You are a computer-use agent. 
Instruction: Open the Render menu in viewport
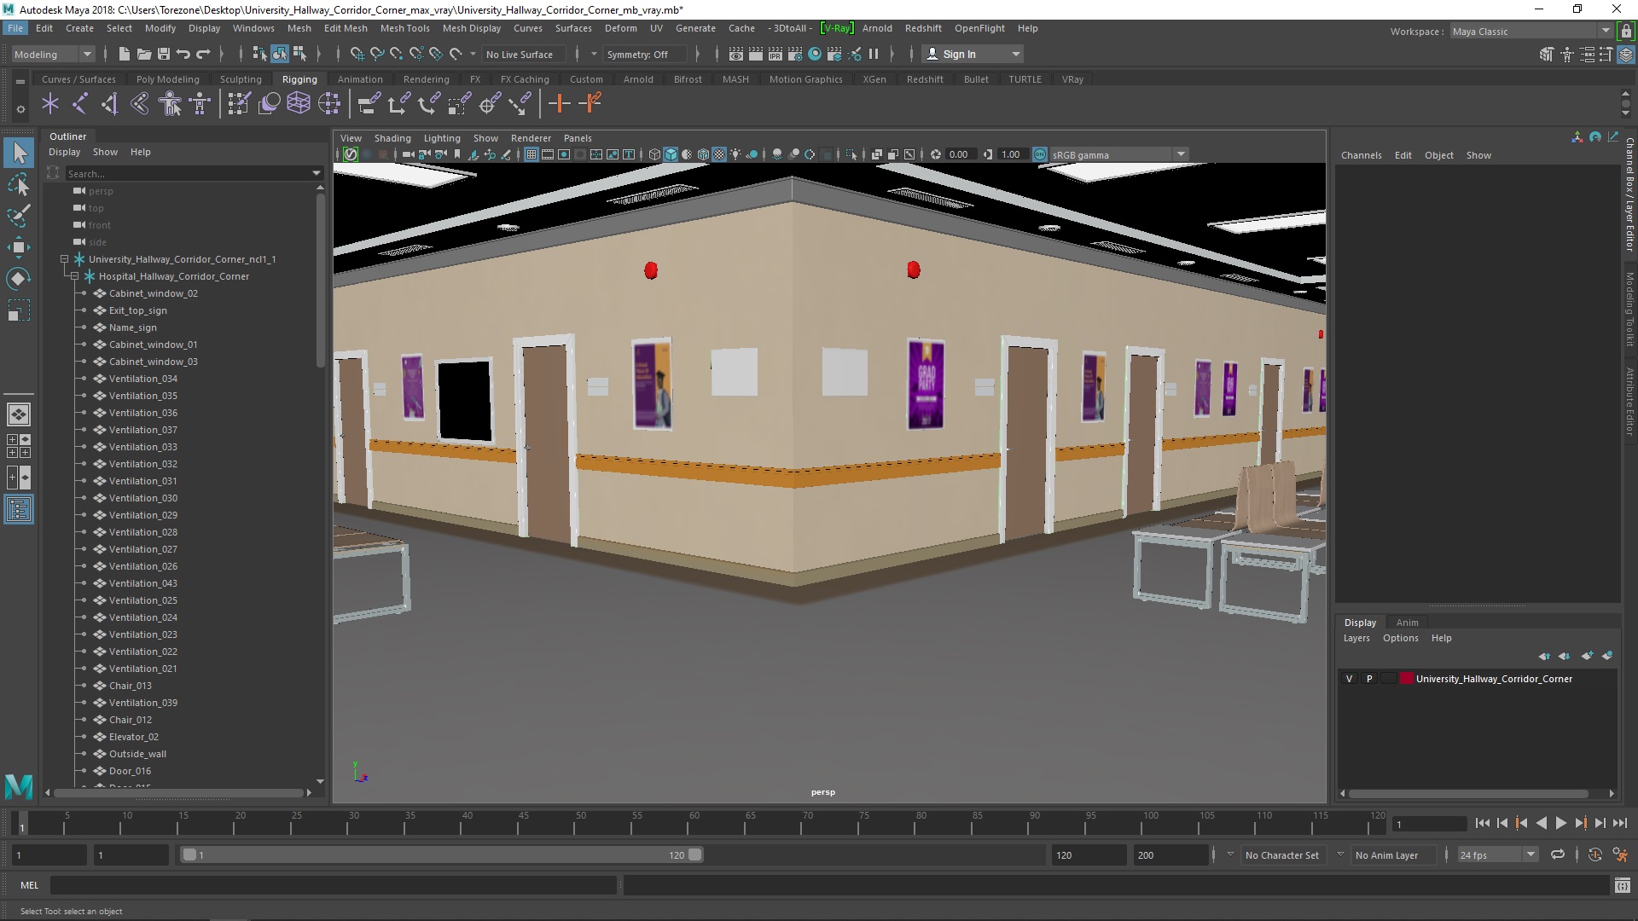tap(529, 137)
